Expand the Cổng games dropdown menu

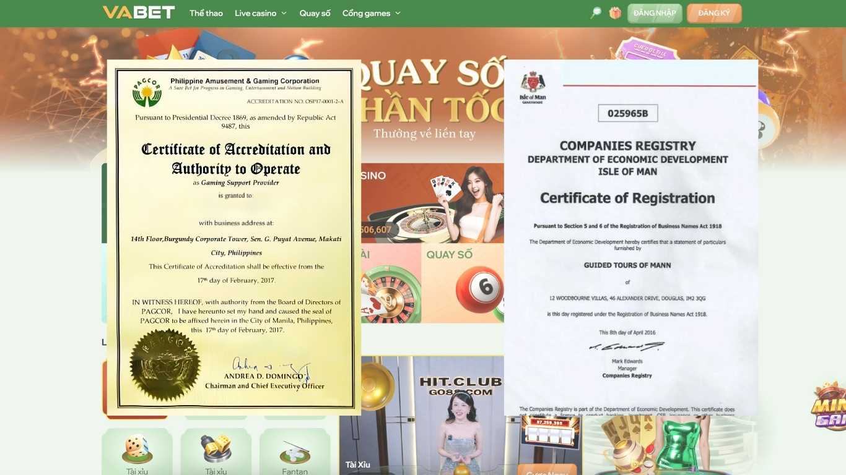(372, 13)
